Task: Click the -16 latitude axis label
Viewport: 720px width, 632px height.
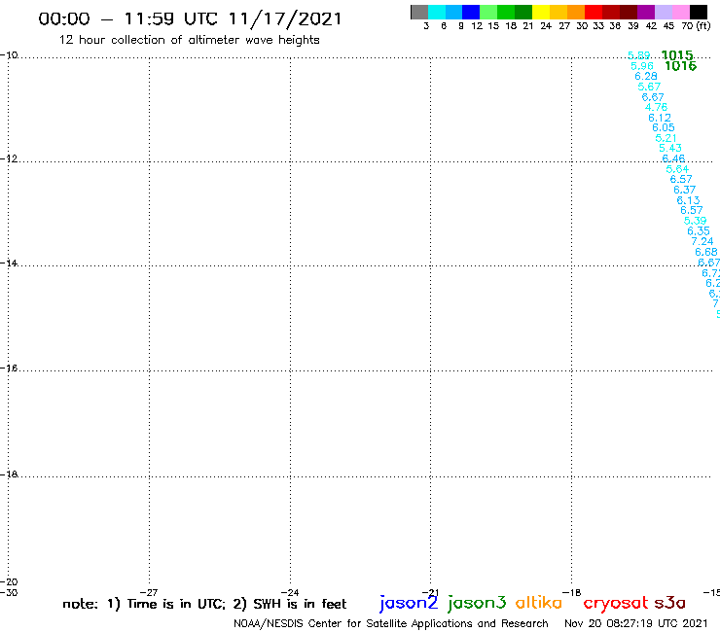Action: coord(9,369)
